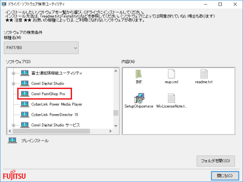Select CyberLink Power Media Player entry

[57, 104]
